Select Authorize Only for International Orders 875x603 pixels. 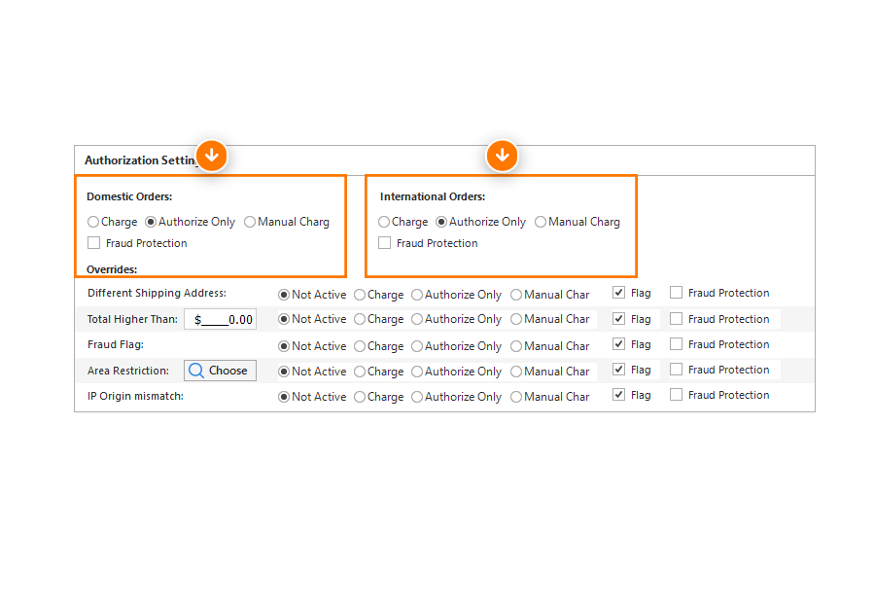pos(441,222)
